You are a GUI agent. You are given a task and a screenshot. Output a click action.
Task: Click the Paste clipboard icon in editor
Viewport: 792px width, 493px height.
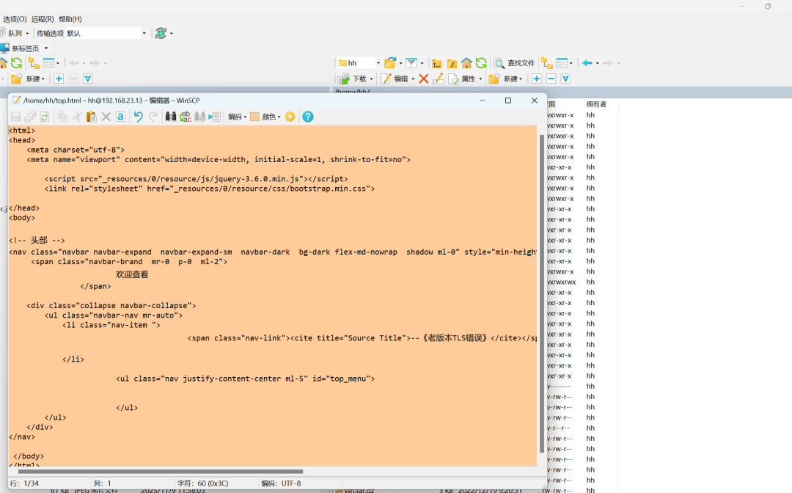(x=92, y=117)
